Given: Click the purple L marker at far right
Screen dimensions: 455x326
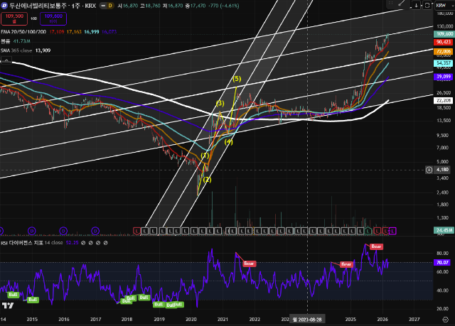Looking at the screenshot, I should [392, 231].
